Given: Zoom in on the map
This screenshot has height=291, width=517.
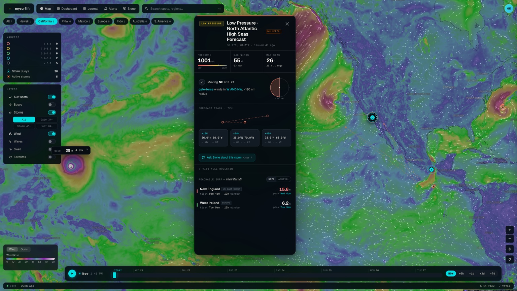Looking at the screenshot, I should [x=510, y=230].
